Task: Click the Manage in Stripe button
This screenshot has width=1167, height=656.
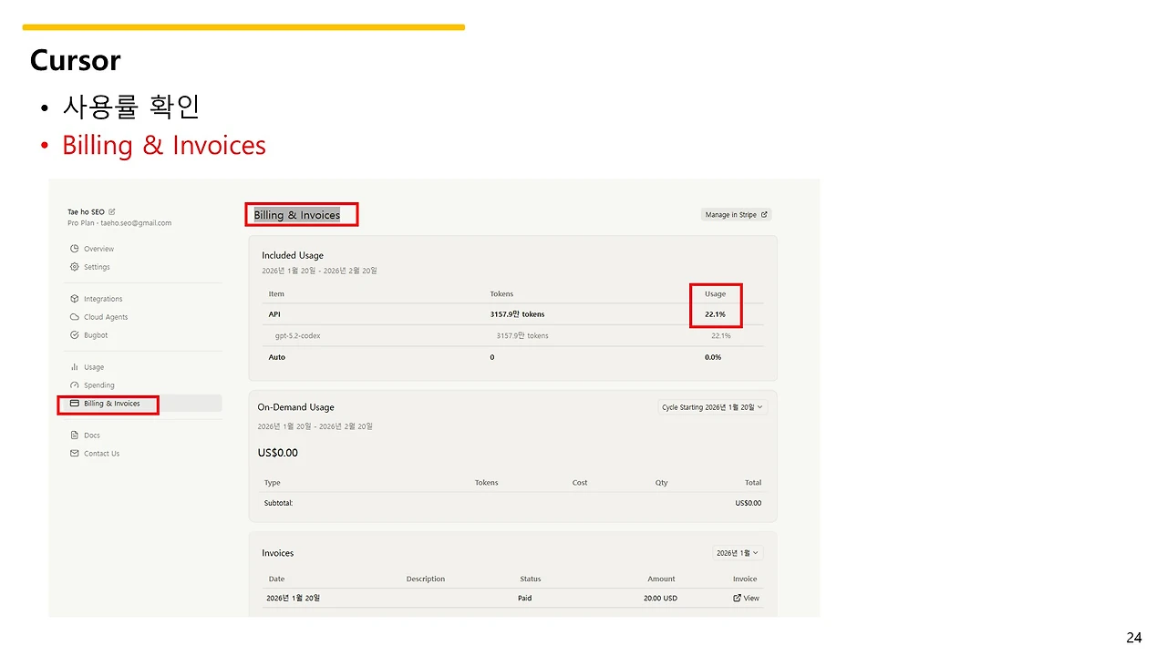Action: (x=737, y=215)
